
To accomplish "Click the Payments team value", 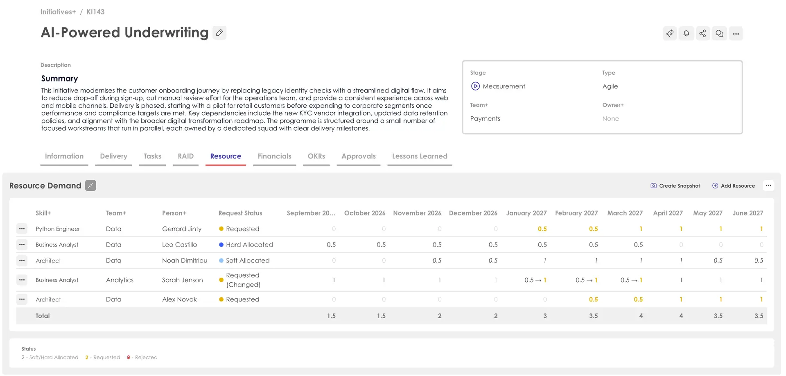I will 485,119.
